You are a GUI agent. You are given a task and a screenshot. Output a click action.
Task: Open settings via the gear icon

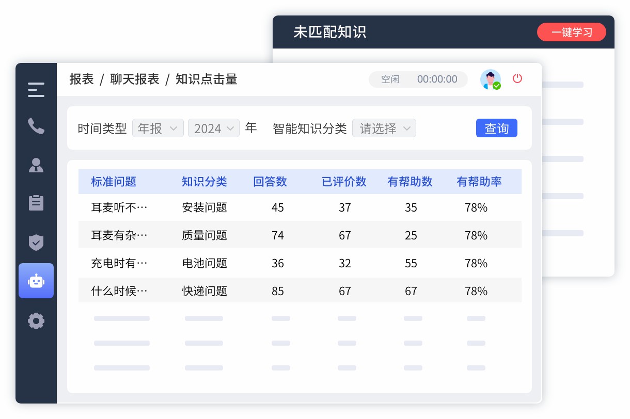(36, 320)
